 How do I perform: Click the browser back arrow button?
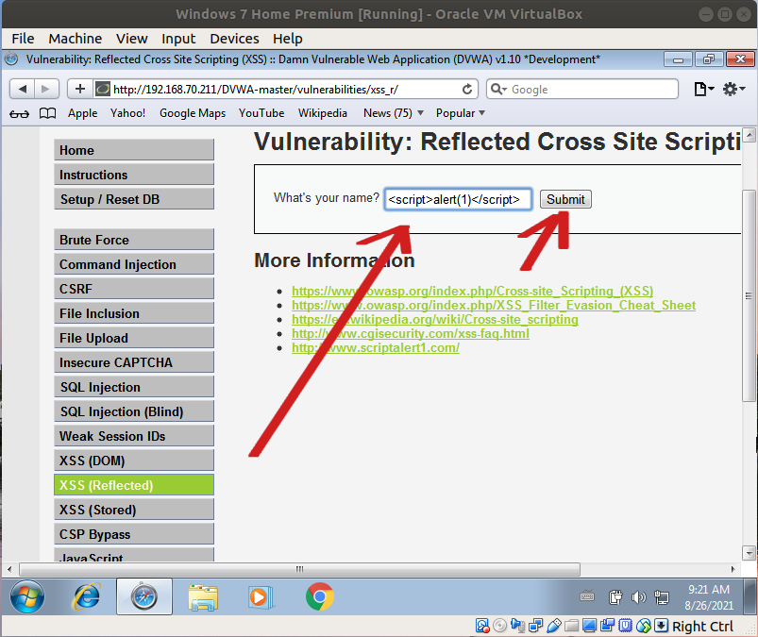point(23,89)
